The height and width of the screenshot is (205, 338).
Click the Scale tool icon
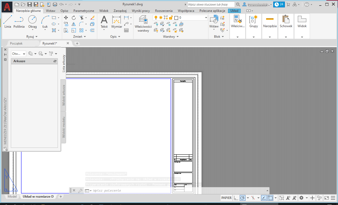pos(74,30)
